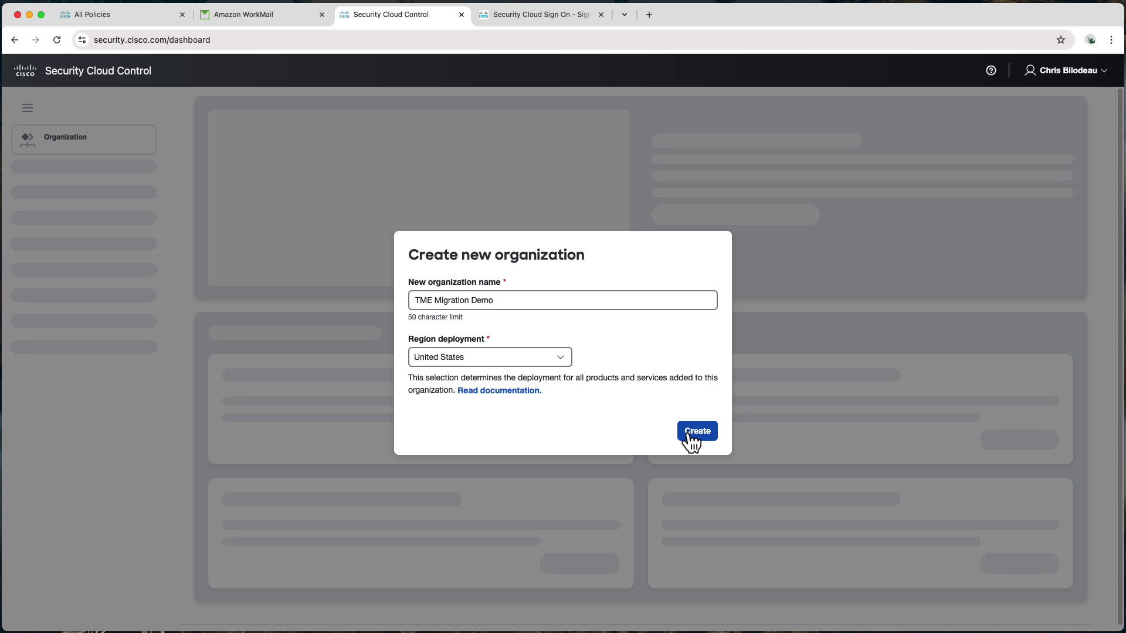Image resolution: width=1126 pixels, height=633 pixels.
Task: Bookmark page with the star icon
Action: 1061,40
